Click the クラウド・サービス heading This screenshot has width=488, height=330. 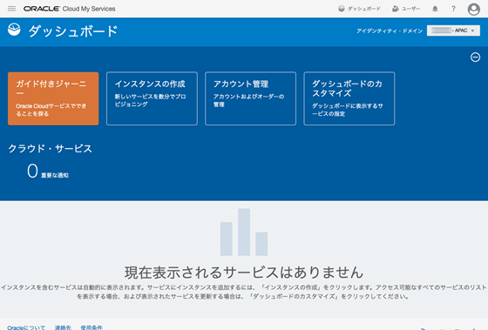(x=51, y=149)
